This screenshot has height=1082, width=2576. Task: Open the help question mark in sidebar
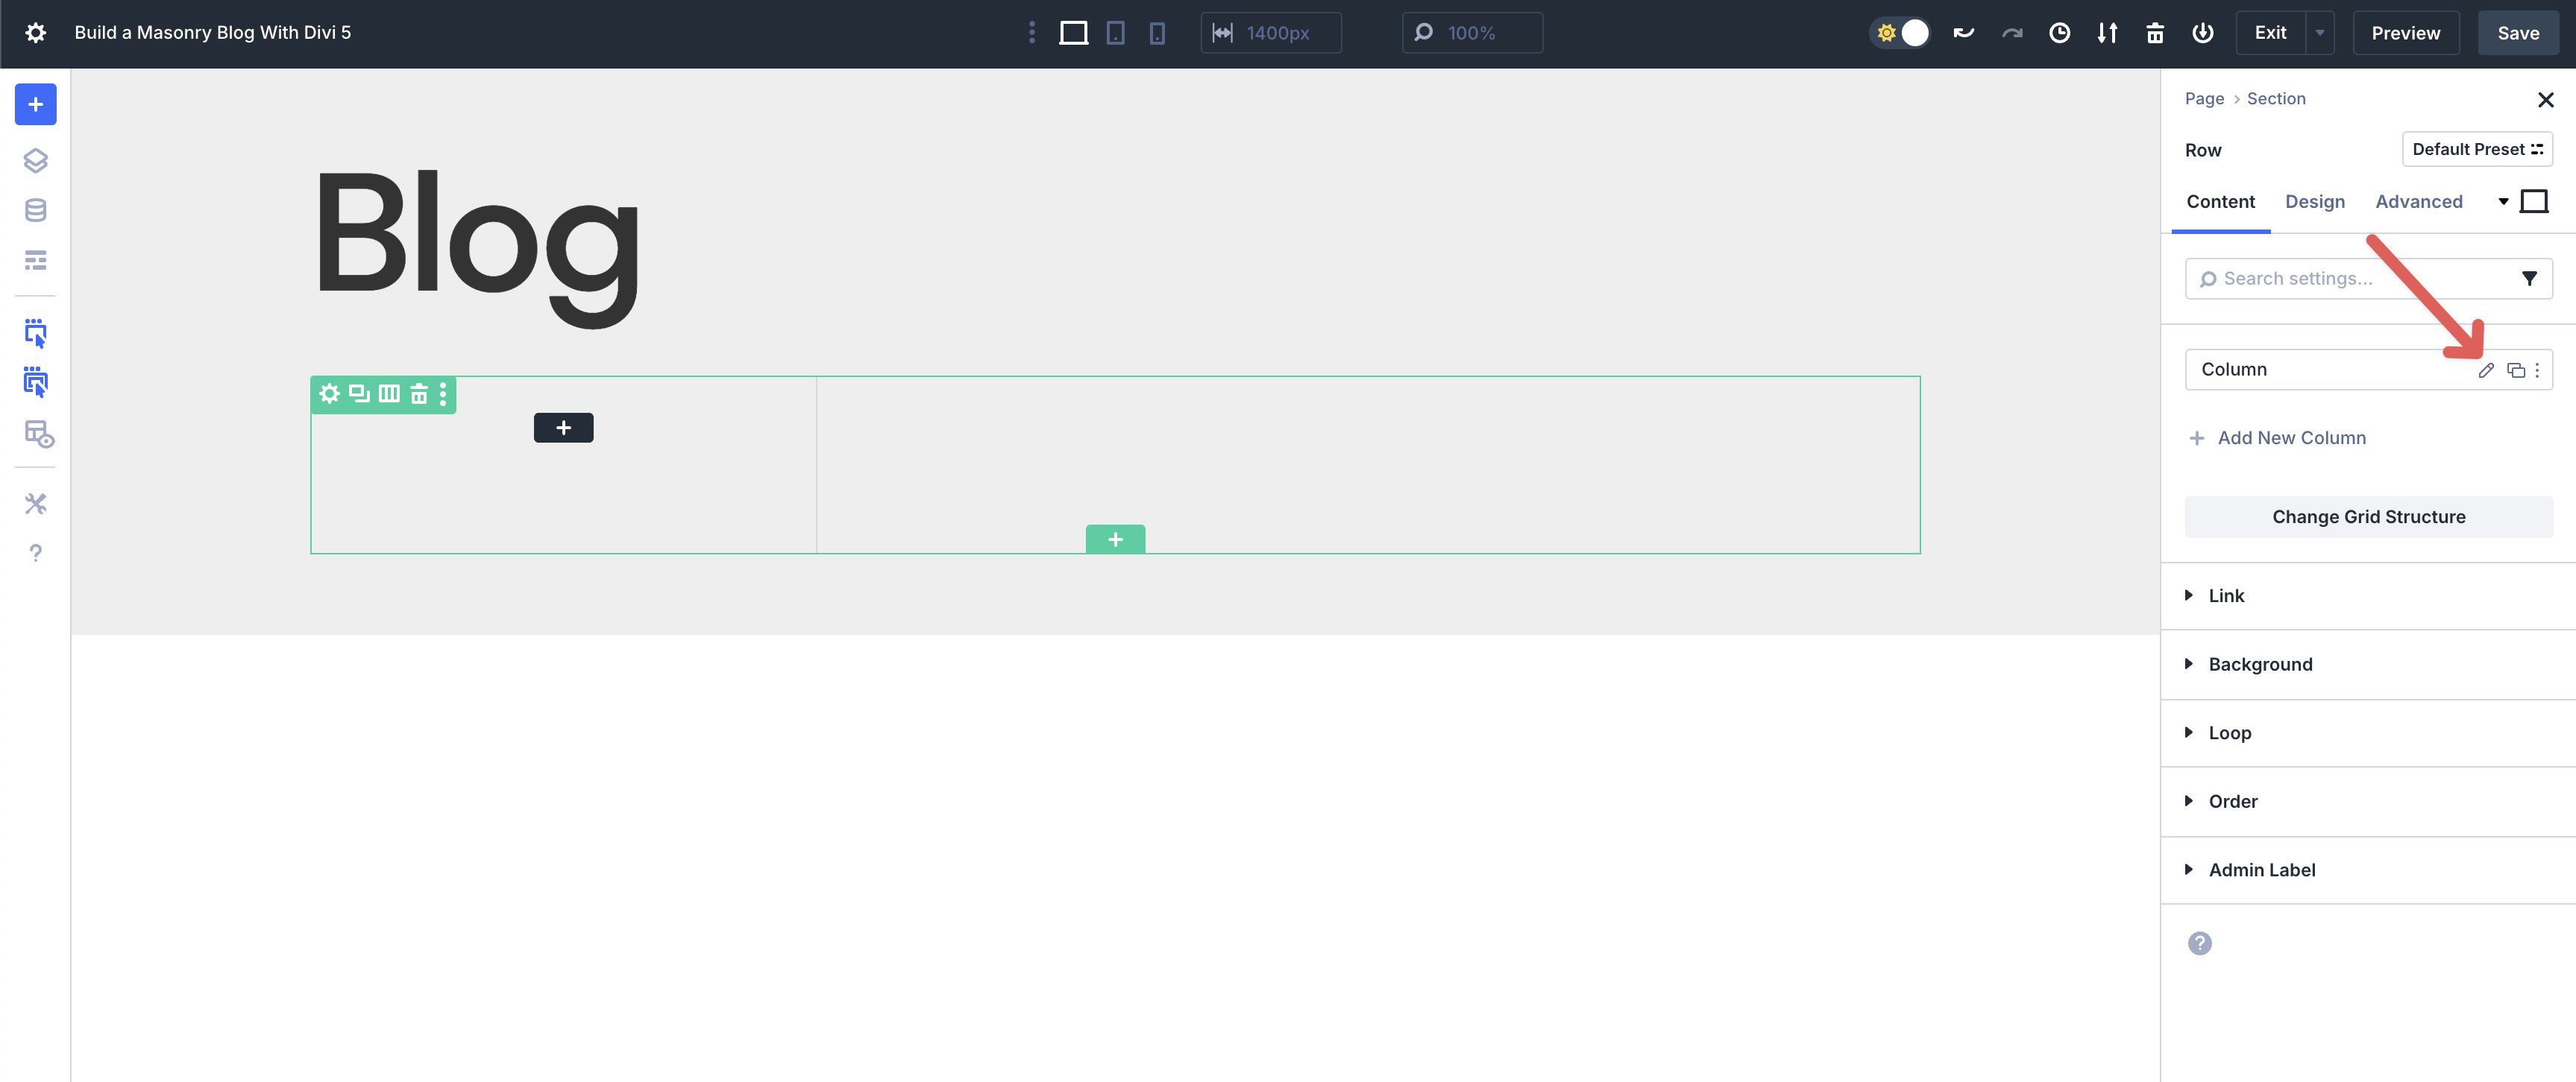pos(36,552)
